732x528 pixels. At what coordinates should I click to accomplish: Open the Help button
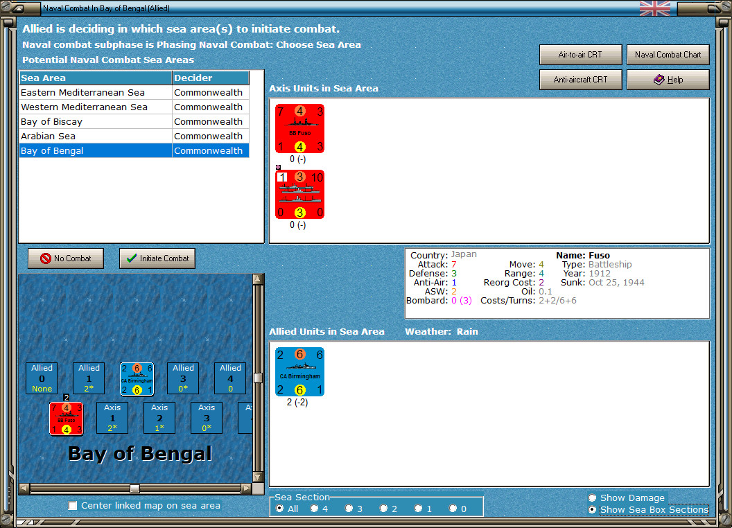coord(668,80)
